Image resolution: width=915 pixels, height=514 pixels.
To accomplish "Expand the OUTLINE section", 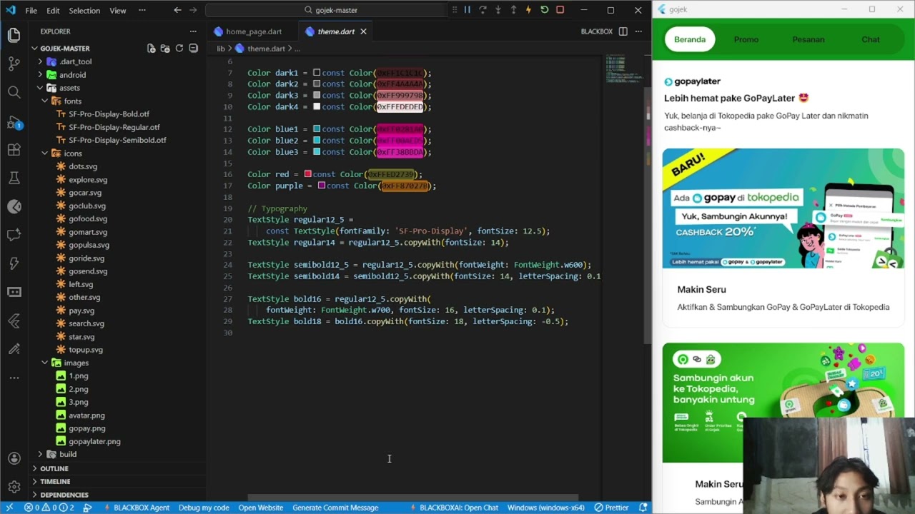I will point(54,468).
